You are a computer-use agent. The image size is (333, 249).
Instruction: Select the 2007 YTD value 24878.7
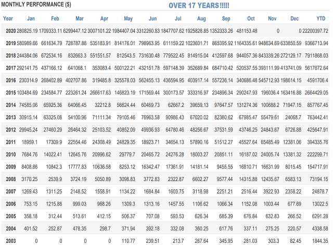tap(320, 191)
